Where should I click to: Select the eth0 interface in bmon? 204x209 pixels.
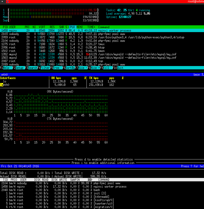click(6, 85)
